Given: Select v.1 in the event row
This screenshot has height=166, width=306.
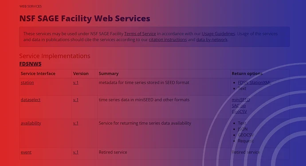Looking at the screenshot, I should click(x=76, y=152).
